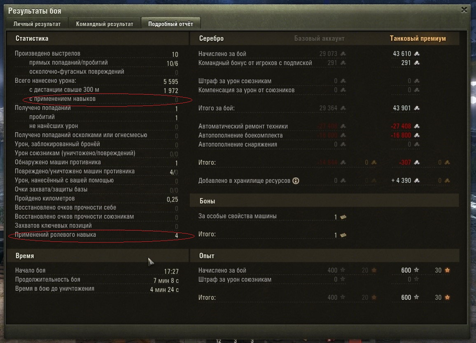Open the Командный результат tab

[105, 23]
